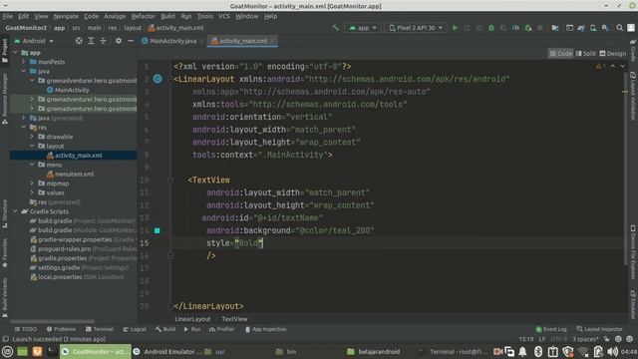Screen dimensions: 638x359
Task: Open the Refactor menu
Action: tap(144, 16)
